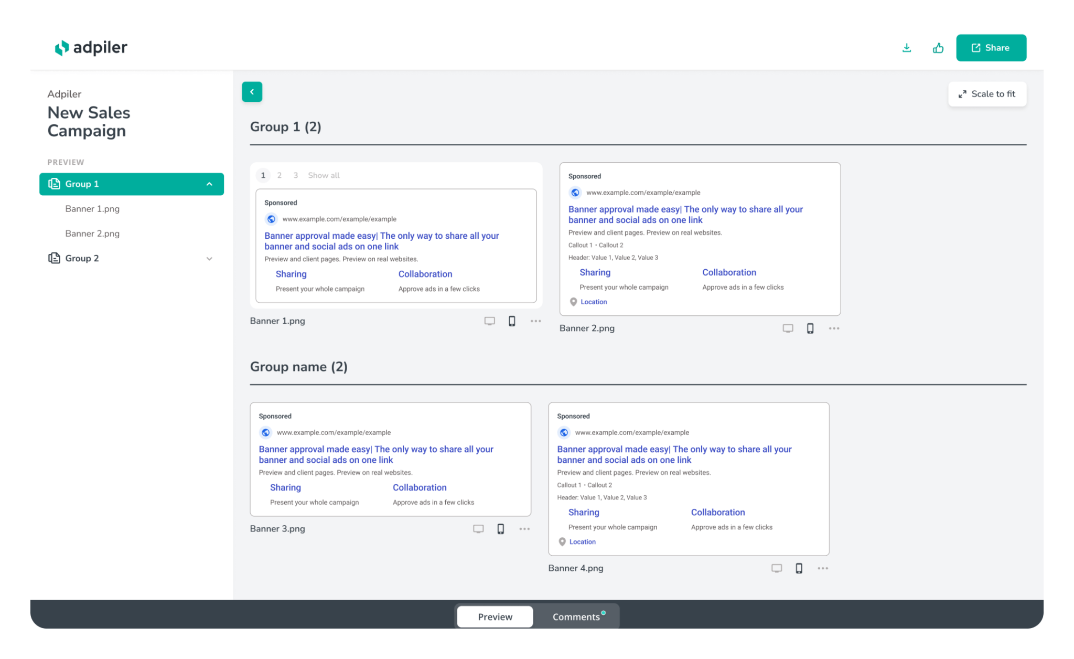Open three-dot menu for Banner 4.png

823,568
